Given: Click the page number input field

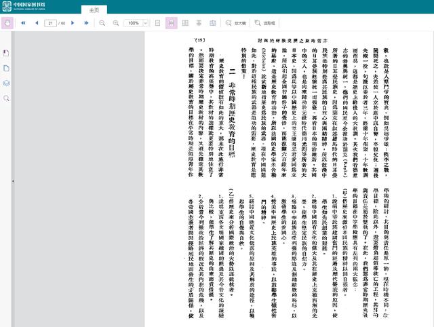Looking at the screenshot, I should (51, 23).
